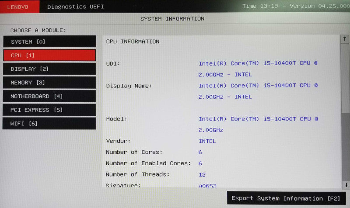Click the SYSTEM INFORMATION heading
The image size is (350, 208).
click(172, 19)
